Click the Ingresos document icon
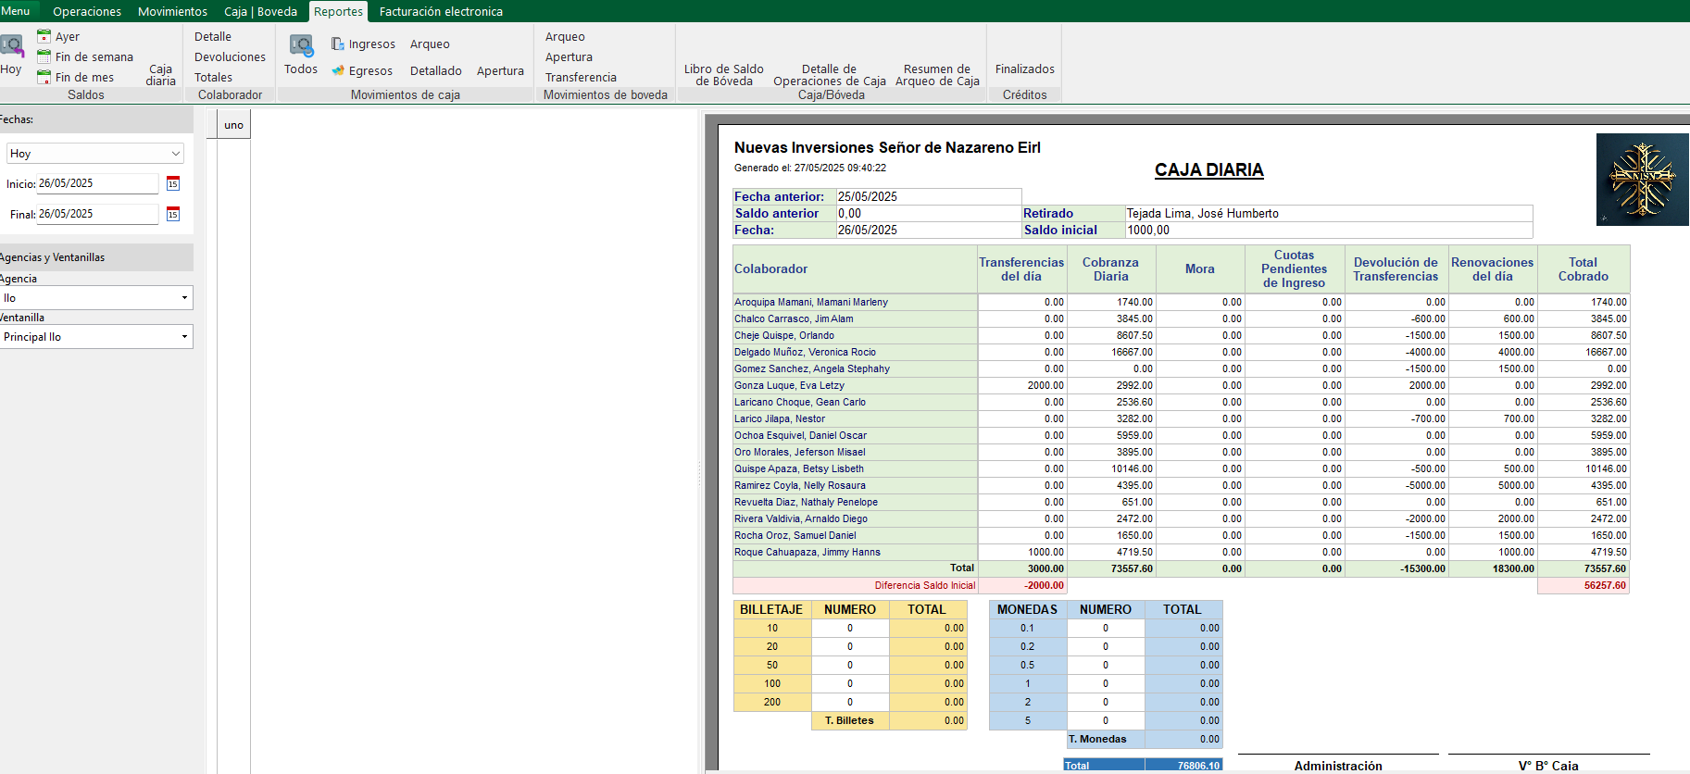 [338, 44]
